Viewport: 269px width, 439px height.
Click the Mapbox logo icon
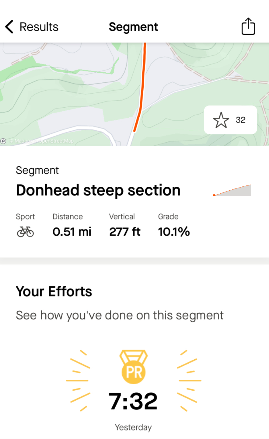(x=3, y=141)
